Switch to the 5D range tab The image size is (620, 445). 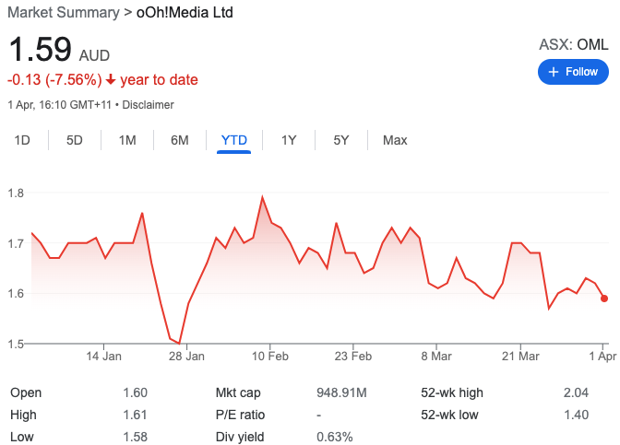point(75,140)
